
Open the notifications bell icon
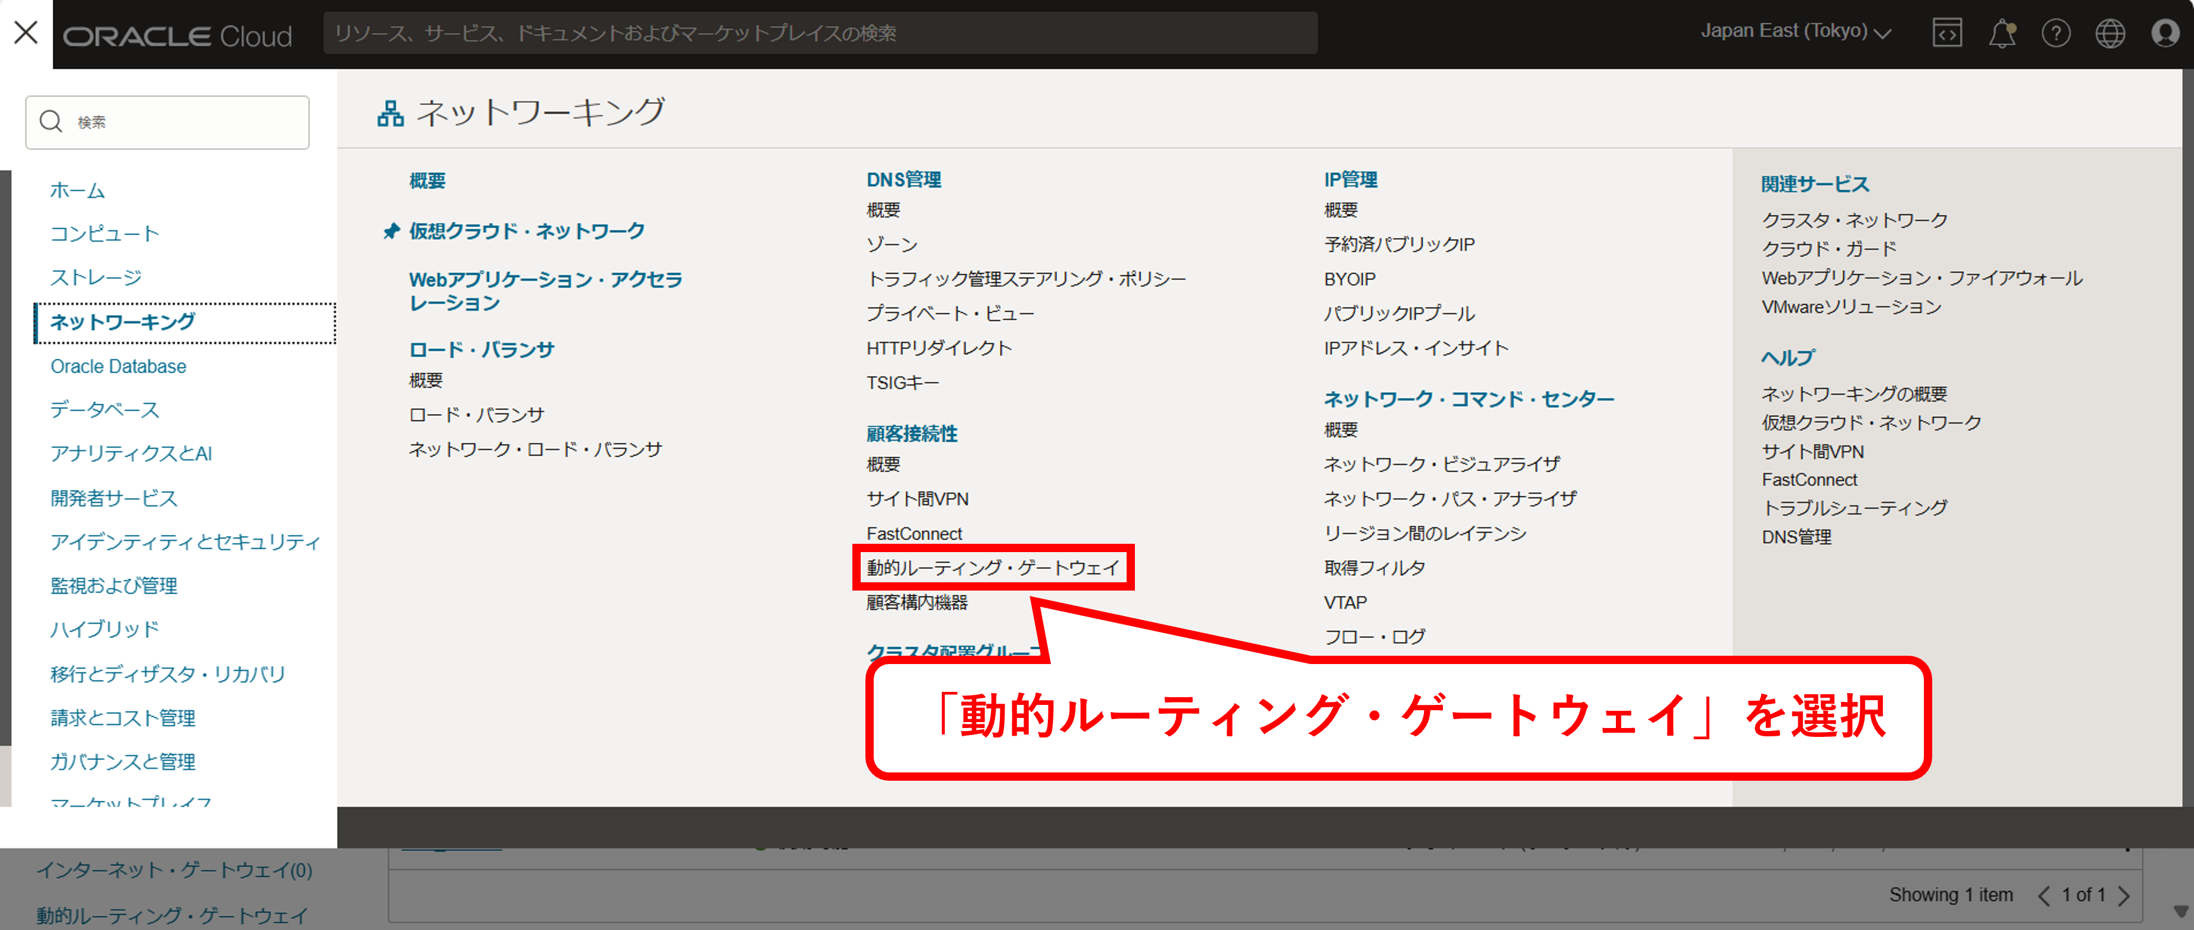(x=2001, y=33)
